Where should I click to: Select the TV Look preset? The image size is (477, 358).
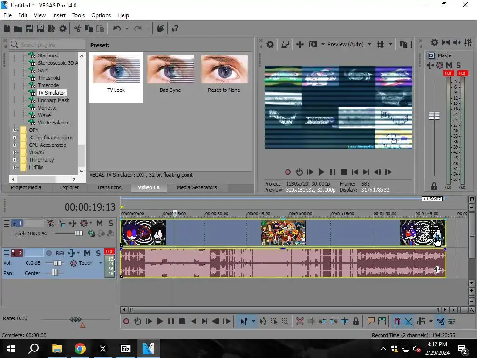tap(116, 77)
